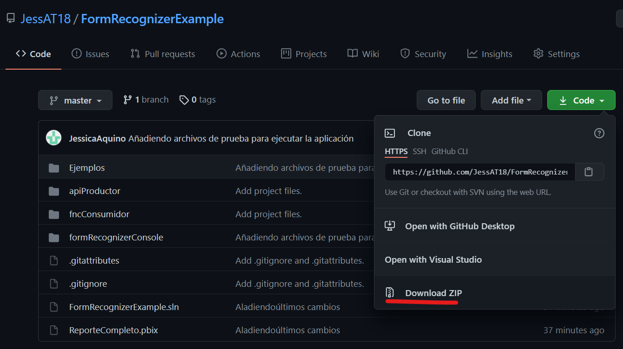The height and width of the screenshot is (349, 623).
Task: View the Insights tab
Action: click(490, 54)
